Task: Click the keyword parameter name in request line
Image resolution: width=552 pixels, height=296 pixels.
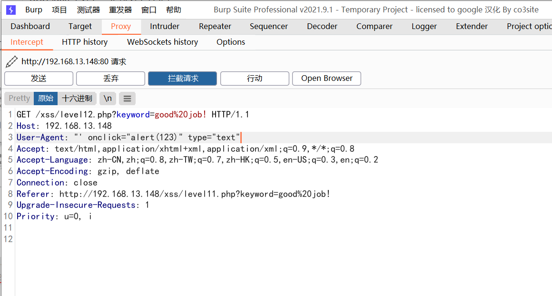Action: (133, 115)
